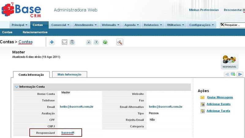
Task: Click the Responsável people icon button
Action: 229,61
